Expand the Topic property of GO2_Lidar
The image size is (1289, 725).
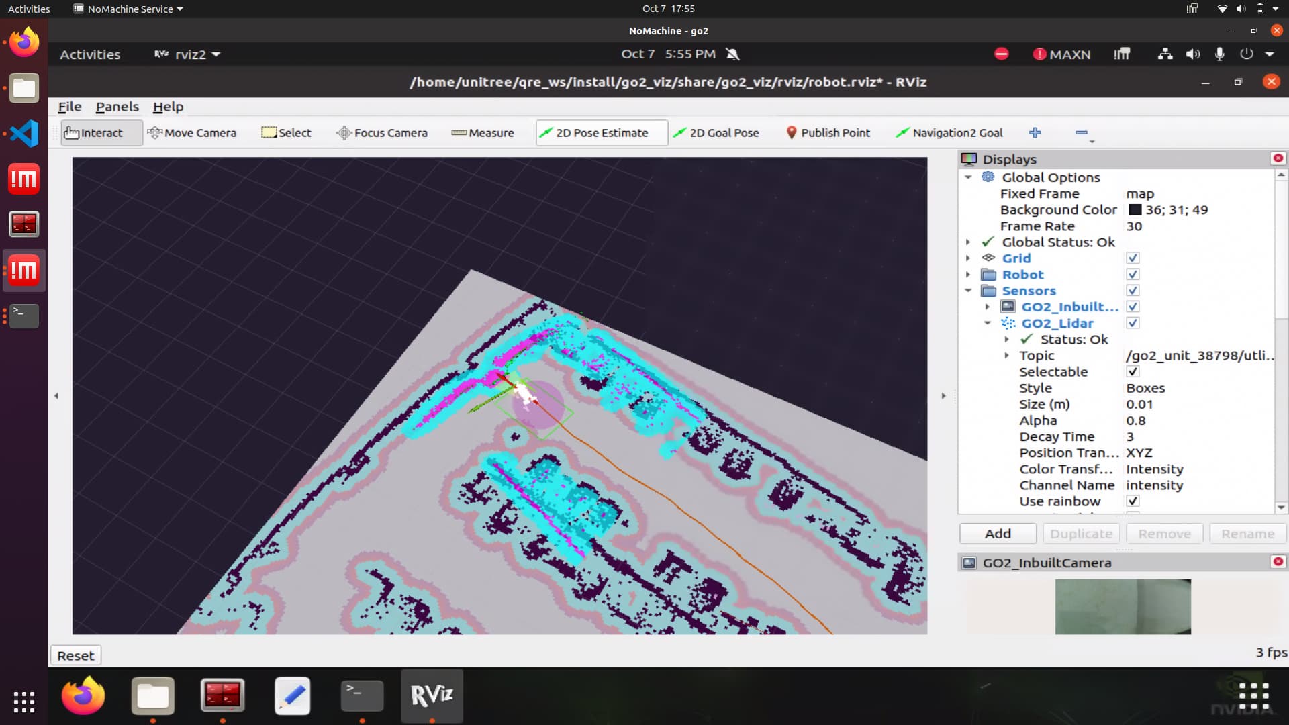tap(1006, 356)
